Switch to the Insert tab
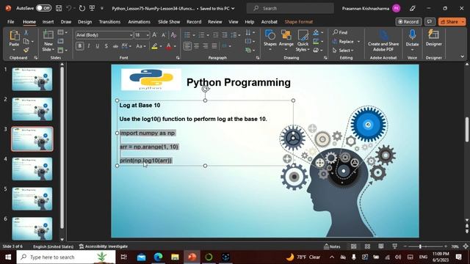Screen dimensions: 470x264 click(x=48, y=22)
